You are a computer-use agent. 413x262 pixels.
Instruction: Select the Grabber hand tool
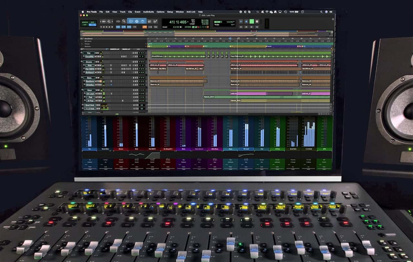142,21
